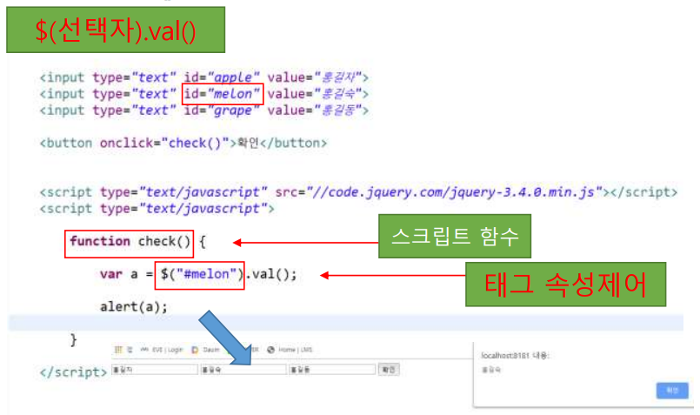Open the Daum bookmark

[206, 350]
